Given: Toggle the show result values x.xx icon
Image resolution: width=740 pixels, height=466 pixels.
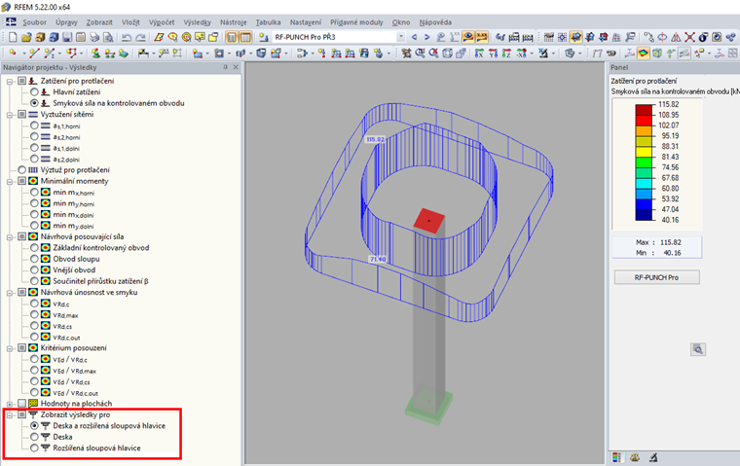Looking at the screenshot, I should [481, 37].
